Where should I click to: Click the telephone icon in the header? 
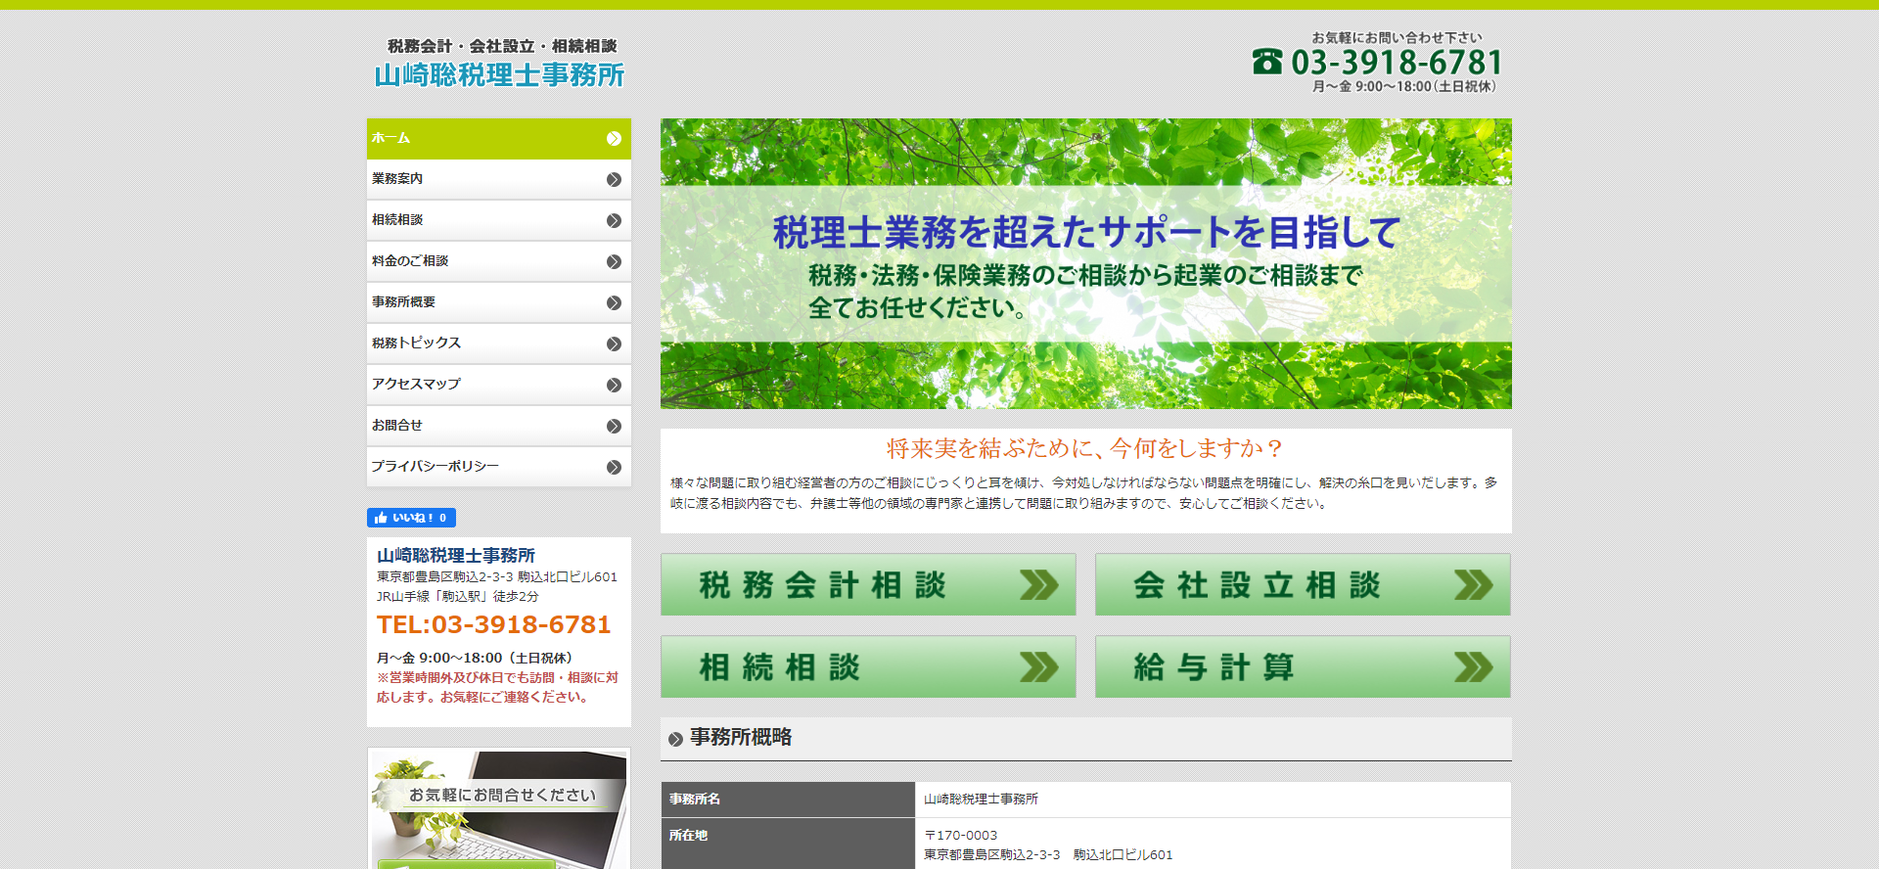click(1267, 62)
